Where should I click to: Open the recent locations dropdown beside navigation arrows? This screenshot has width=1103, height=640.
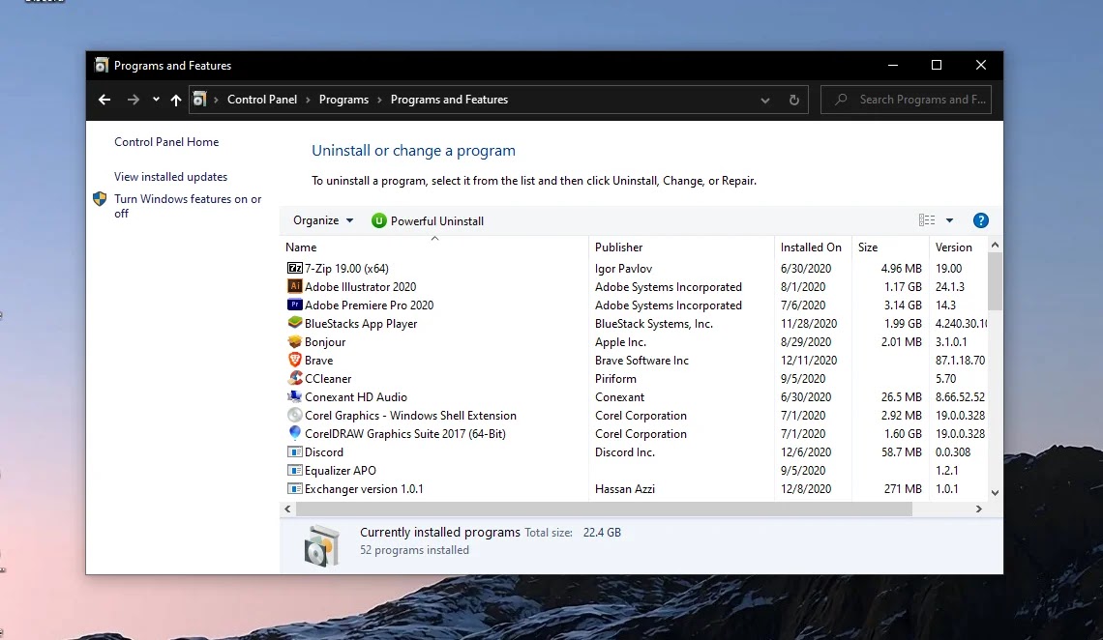tap(155, 100)
